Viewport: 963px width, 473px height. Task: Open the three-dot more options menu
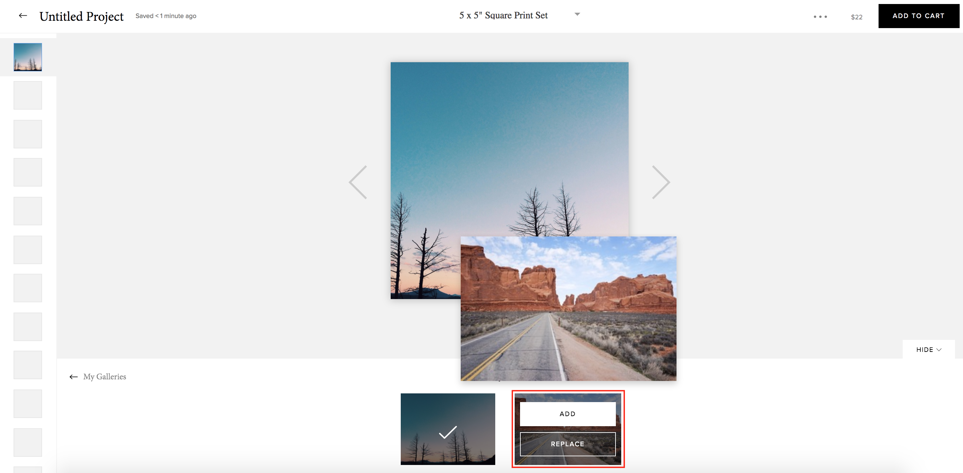[x=820, y=17]
